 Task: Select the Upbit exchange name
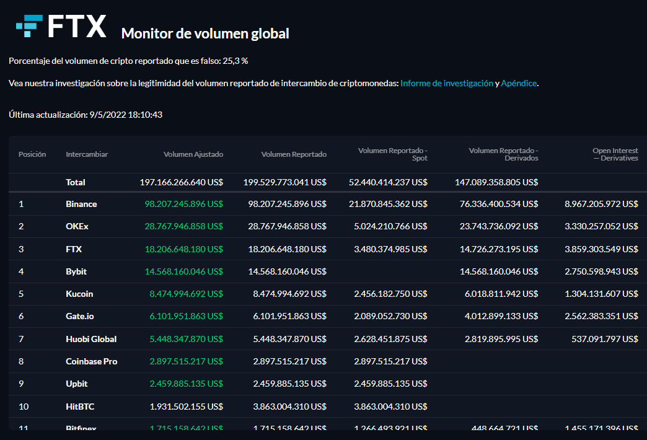tap(77, 384)
